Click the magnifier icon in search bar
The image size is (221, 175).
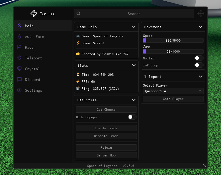pyautogui.click(x=79, y=13)
